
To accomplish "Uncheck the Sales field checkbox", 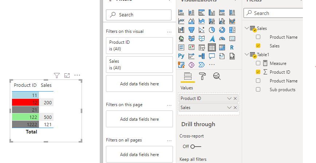I will point(258,46).
